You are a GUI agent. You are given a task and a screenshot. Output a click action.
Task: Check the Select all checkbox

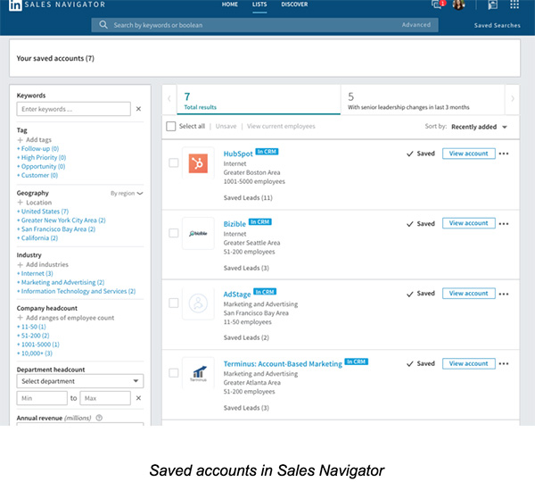click(171, 127)
